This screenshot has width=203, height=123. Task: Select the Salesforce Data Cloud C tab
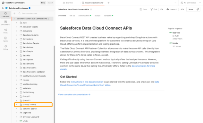pyautogui.click(x=93, y=3)
